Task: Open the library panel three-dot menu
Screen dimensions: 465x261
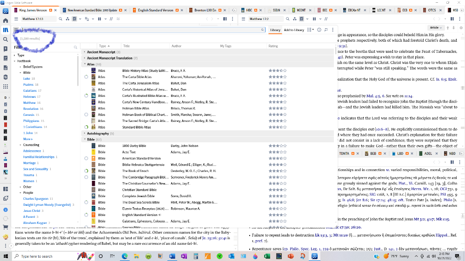Action: 333,30
